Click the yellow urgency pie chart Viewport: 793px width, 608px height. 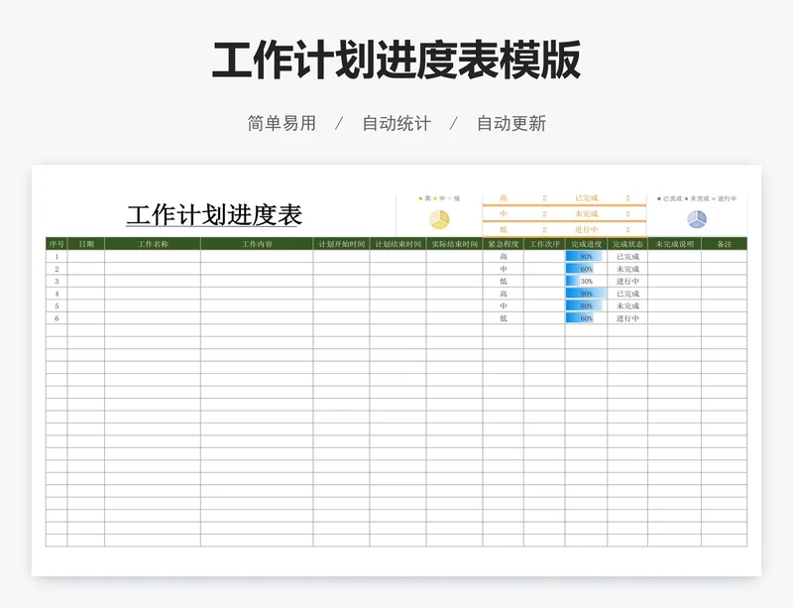click(x=439, y=219)
